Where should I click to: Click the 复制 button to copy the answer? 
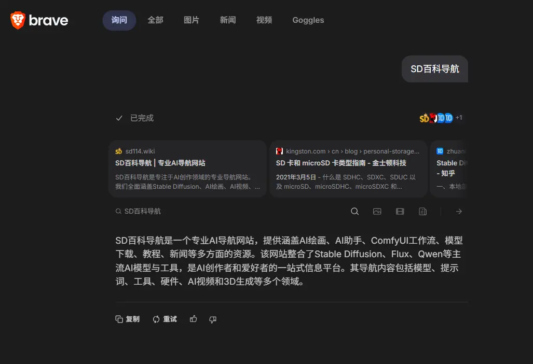point(127,319)
